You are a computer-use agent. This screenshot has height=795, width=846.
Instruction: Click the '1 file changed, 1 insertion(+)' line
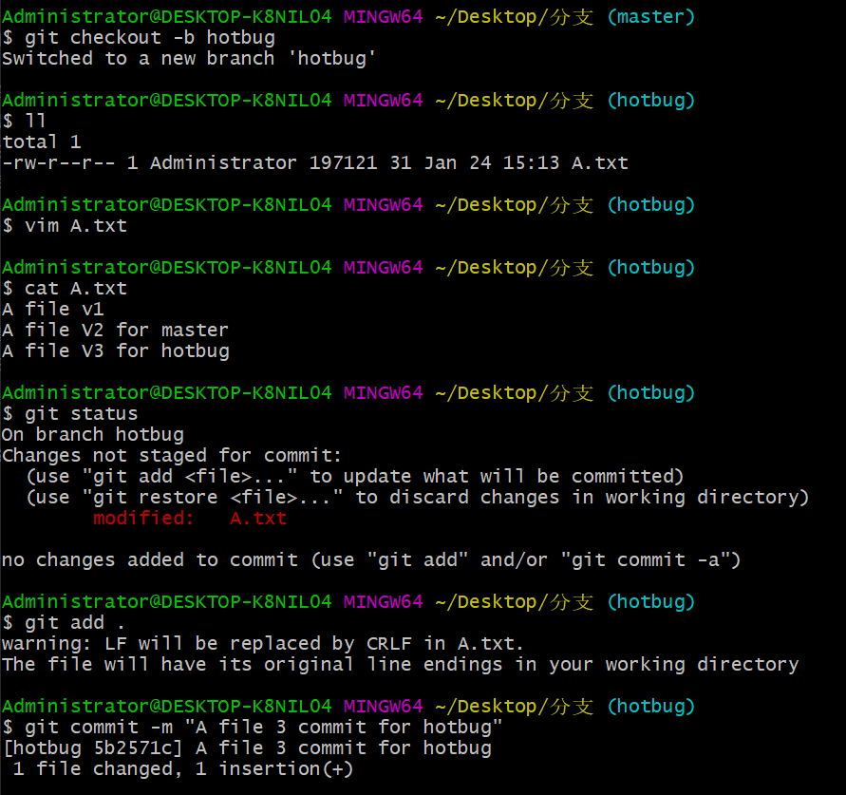point(183,769)
